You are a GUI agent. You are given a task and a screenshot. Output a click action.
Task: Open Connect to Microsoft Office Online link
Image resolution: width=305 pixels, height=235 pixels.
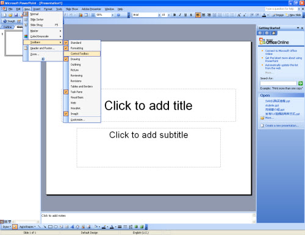click(281, 52)
